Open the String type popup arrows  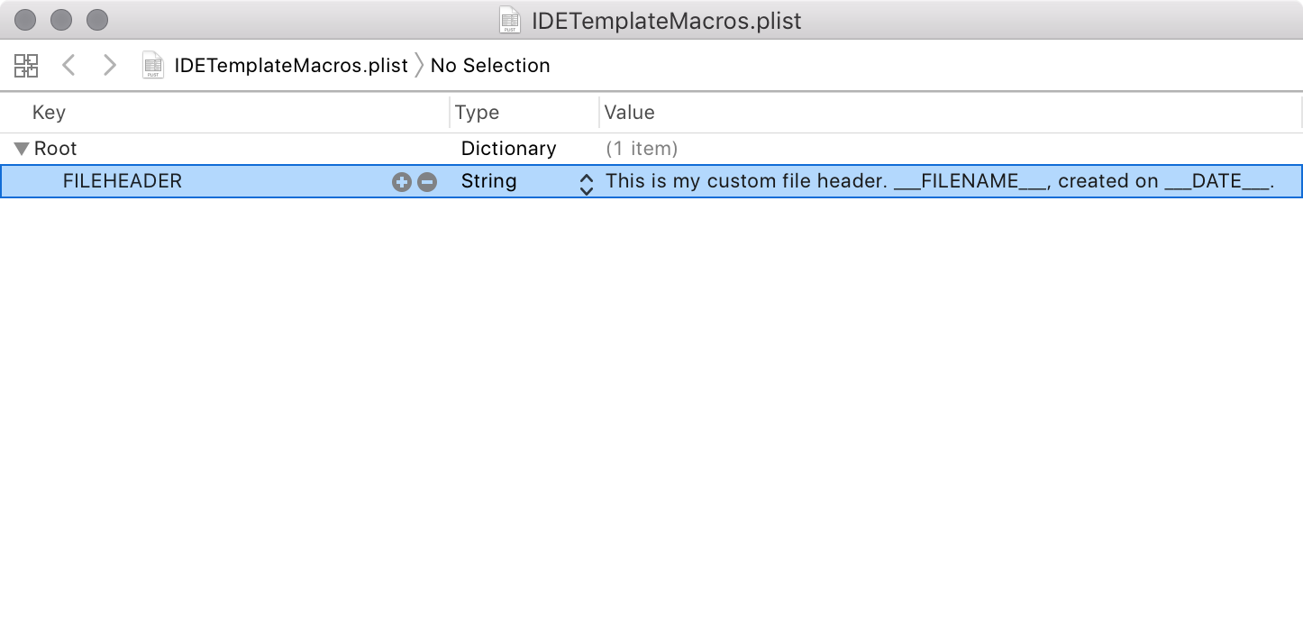587,183
